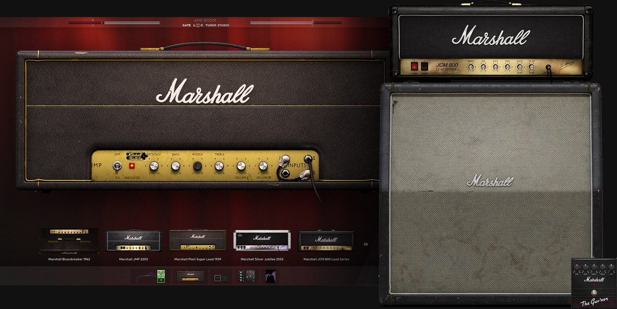Toggle the L/R stereo link button
This screenshot has height=309, width=617.
tap(198, 26)
